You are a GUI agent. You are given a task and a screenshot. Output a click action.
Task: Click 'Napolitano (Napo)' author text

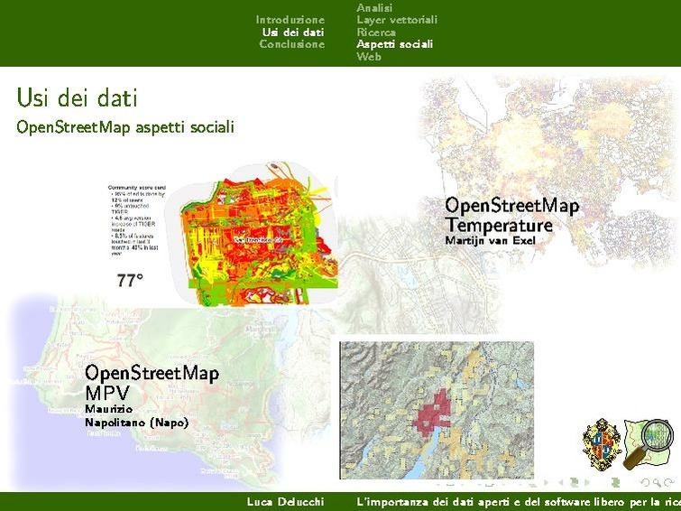137,423
